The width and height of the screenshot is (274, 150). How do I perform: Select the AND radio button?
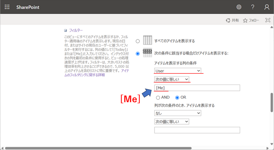(x=158, y=97)
